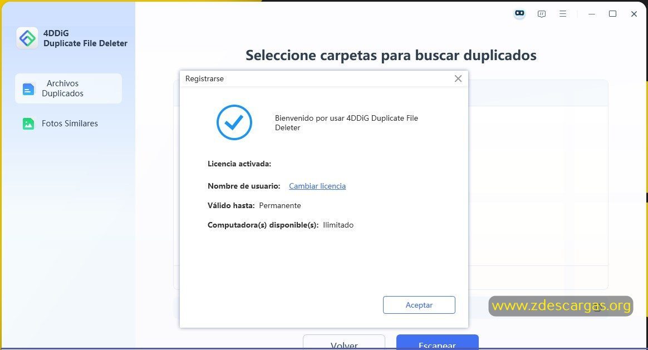Open the robot assistant icon

[x=519, y=14]
